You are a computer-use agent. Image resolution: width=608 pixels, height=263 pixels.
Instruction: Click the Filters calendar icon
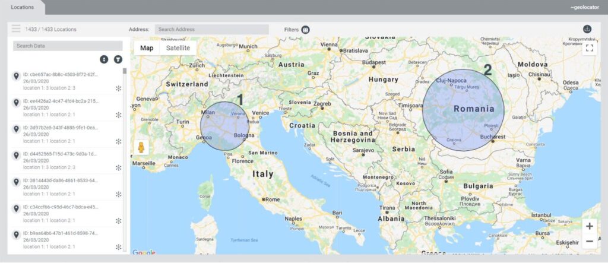pos(305,30)
